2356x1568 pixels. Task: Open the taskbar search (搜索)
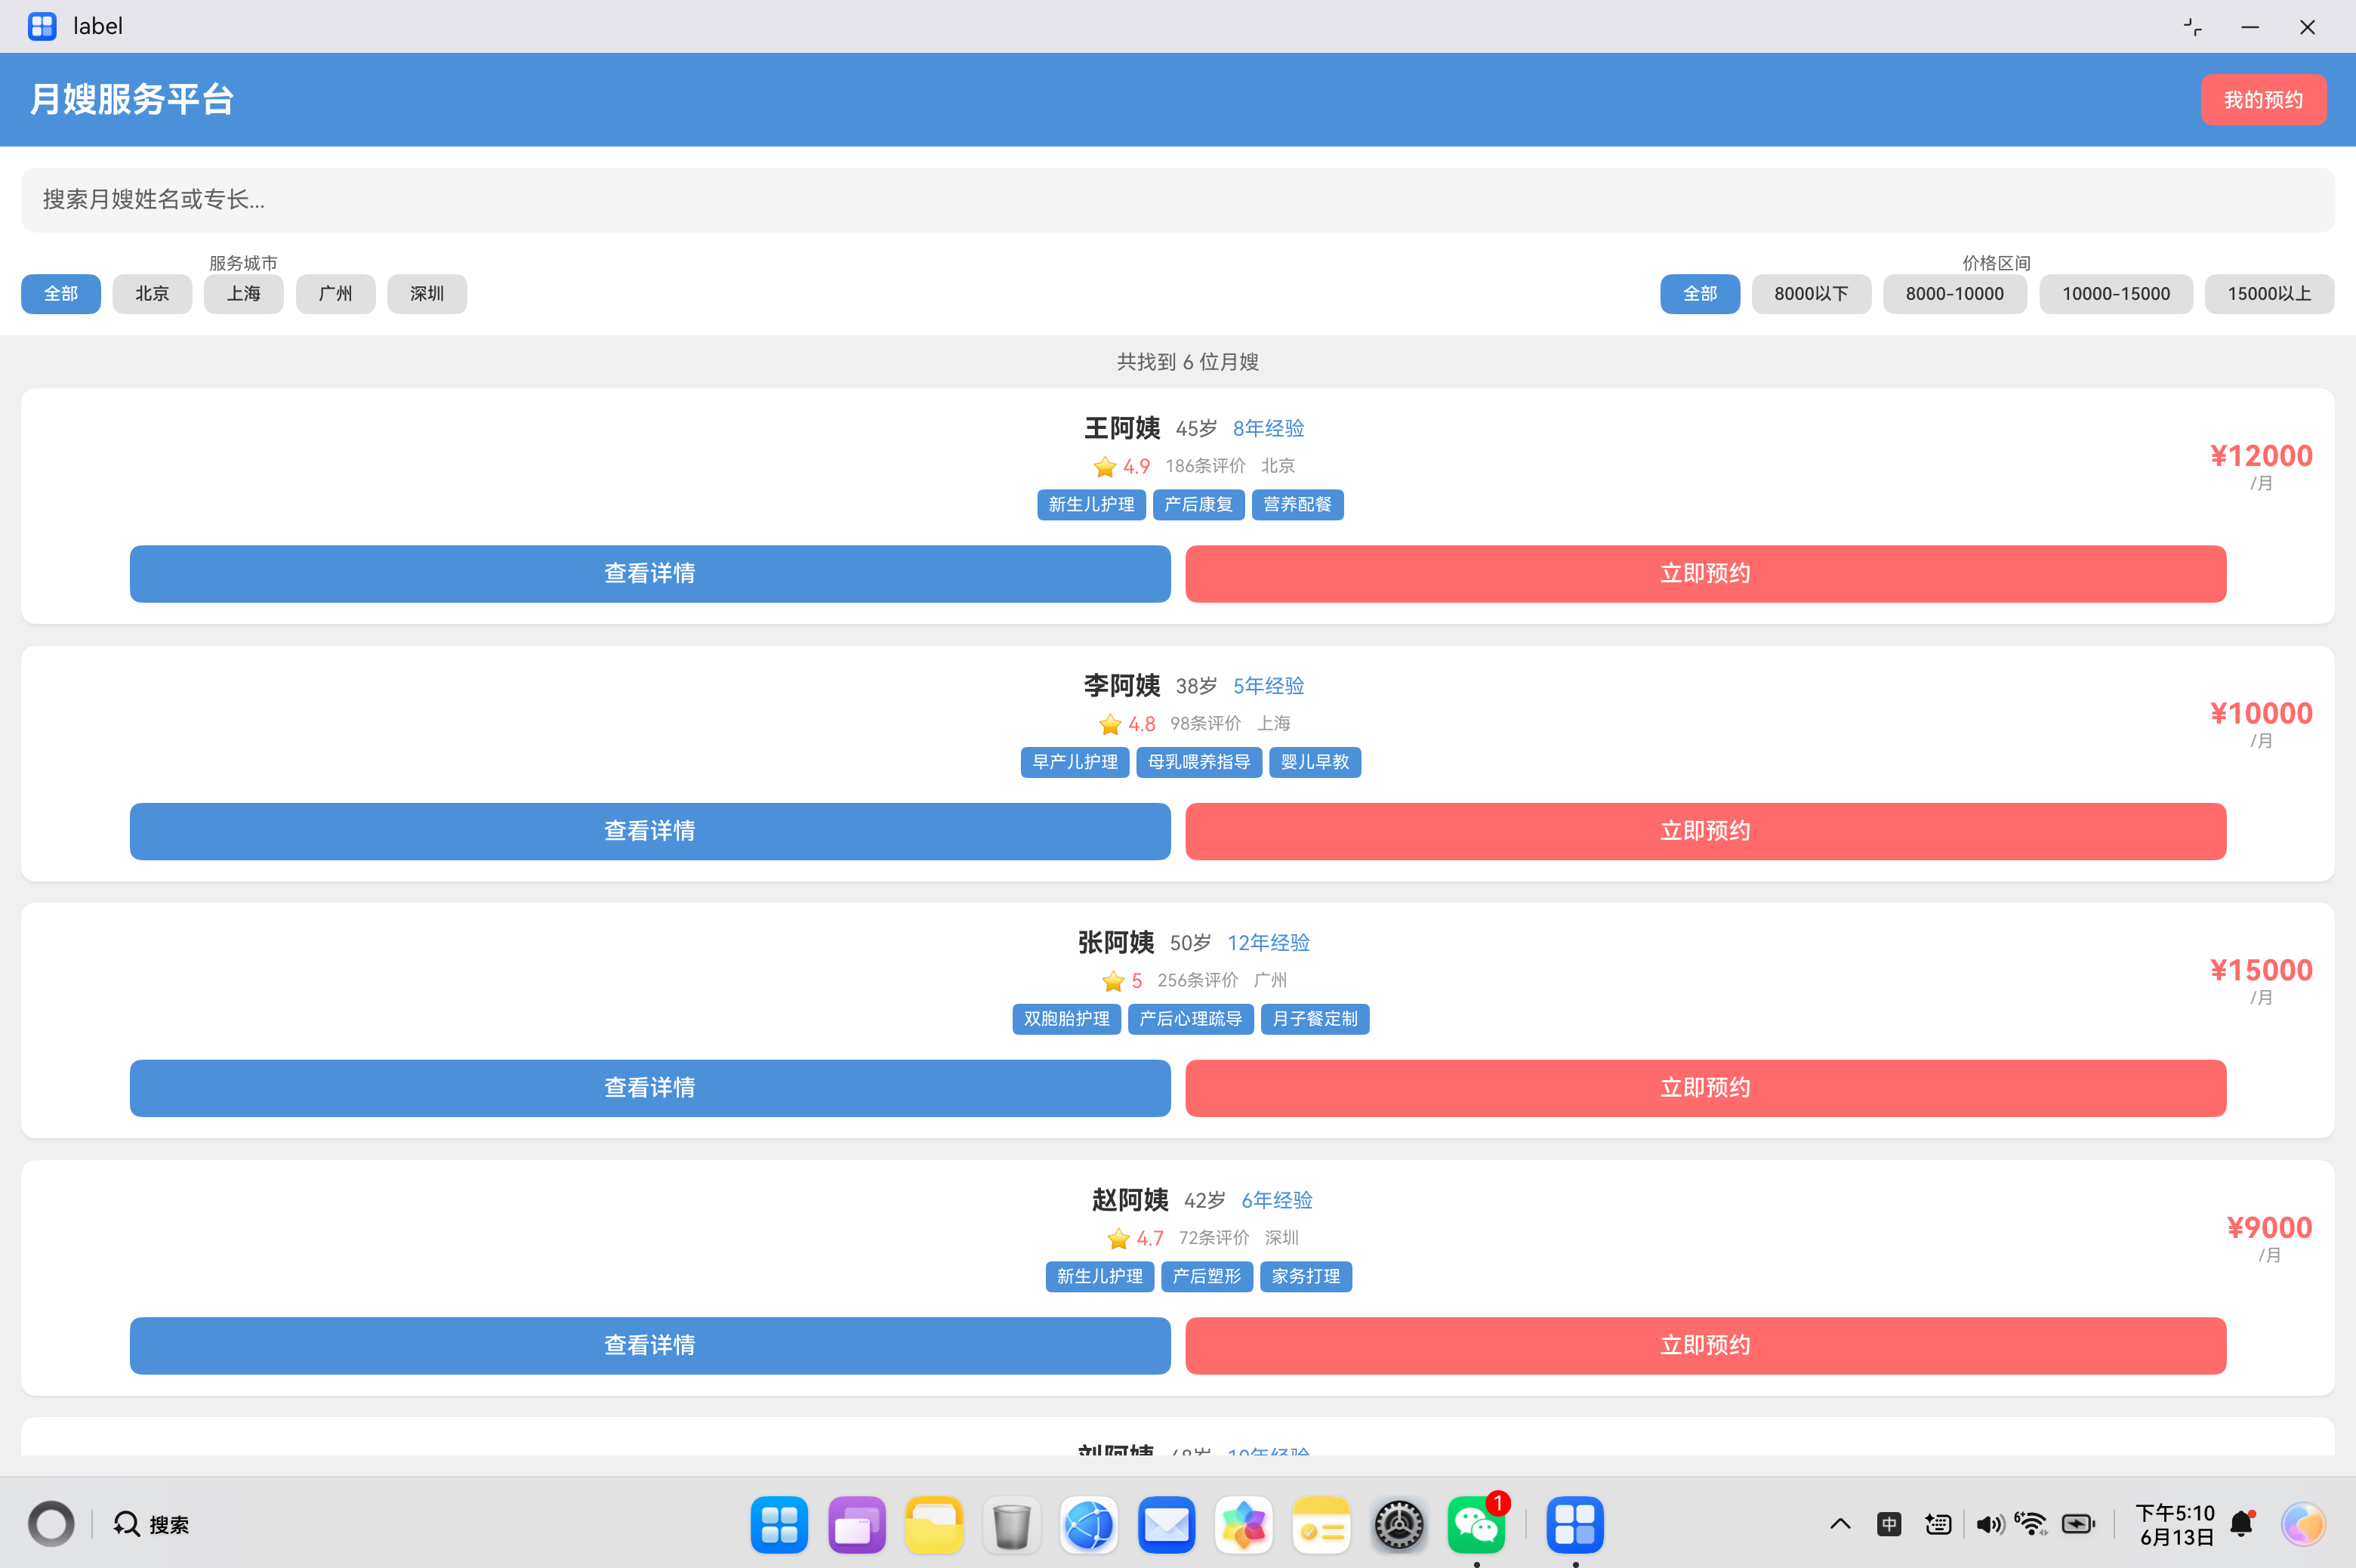click(151, 1524)
